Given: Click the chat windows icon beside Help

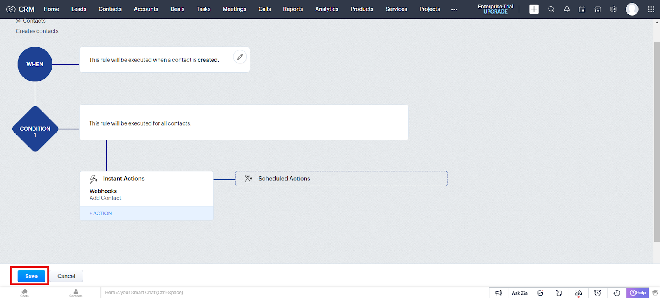Looking at the screenshot, I should 655,293.
